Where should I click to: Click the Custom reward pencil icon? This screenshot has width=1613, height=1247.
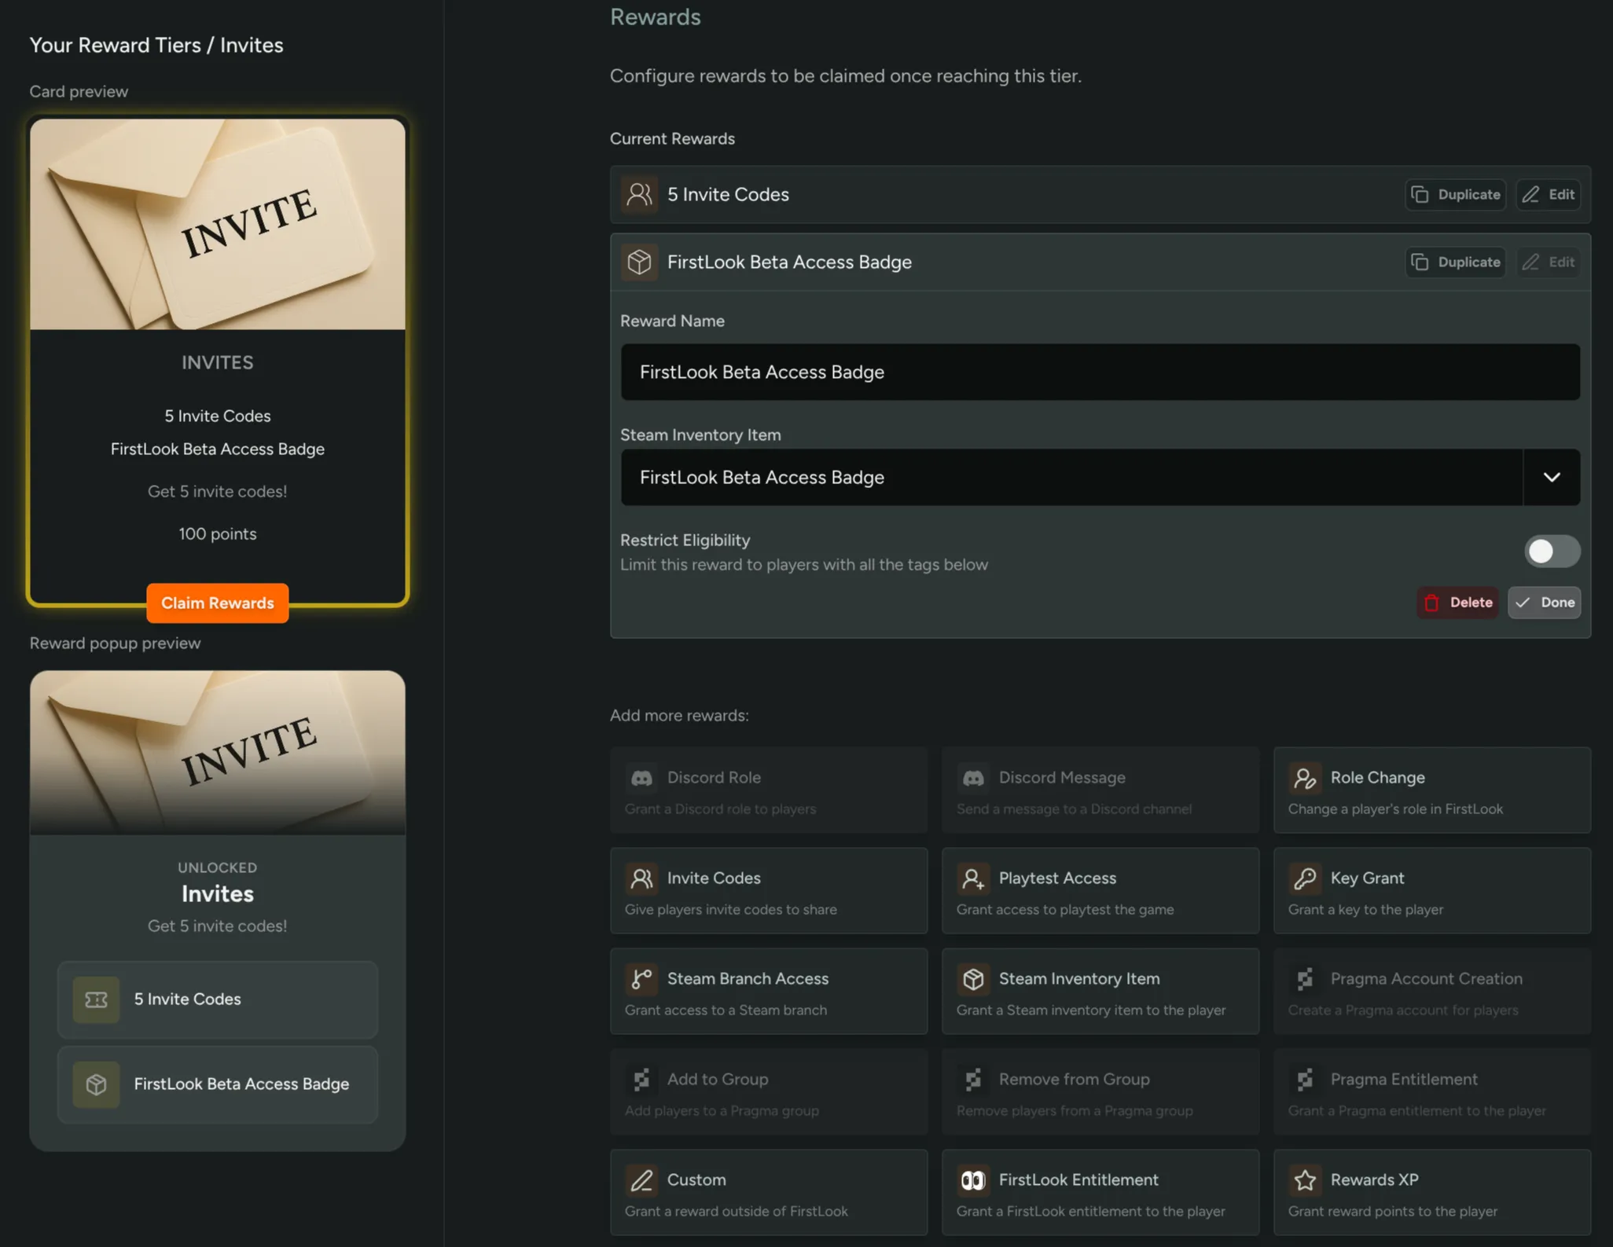tap(641, 1180)
